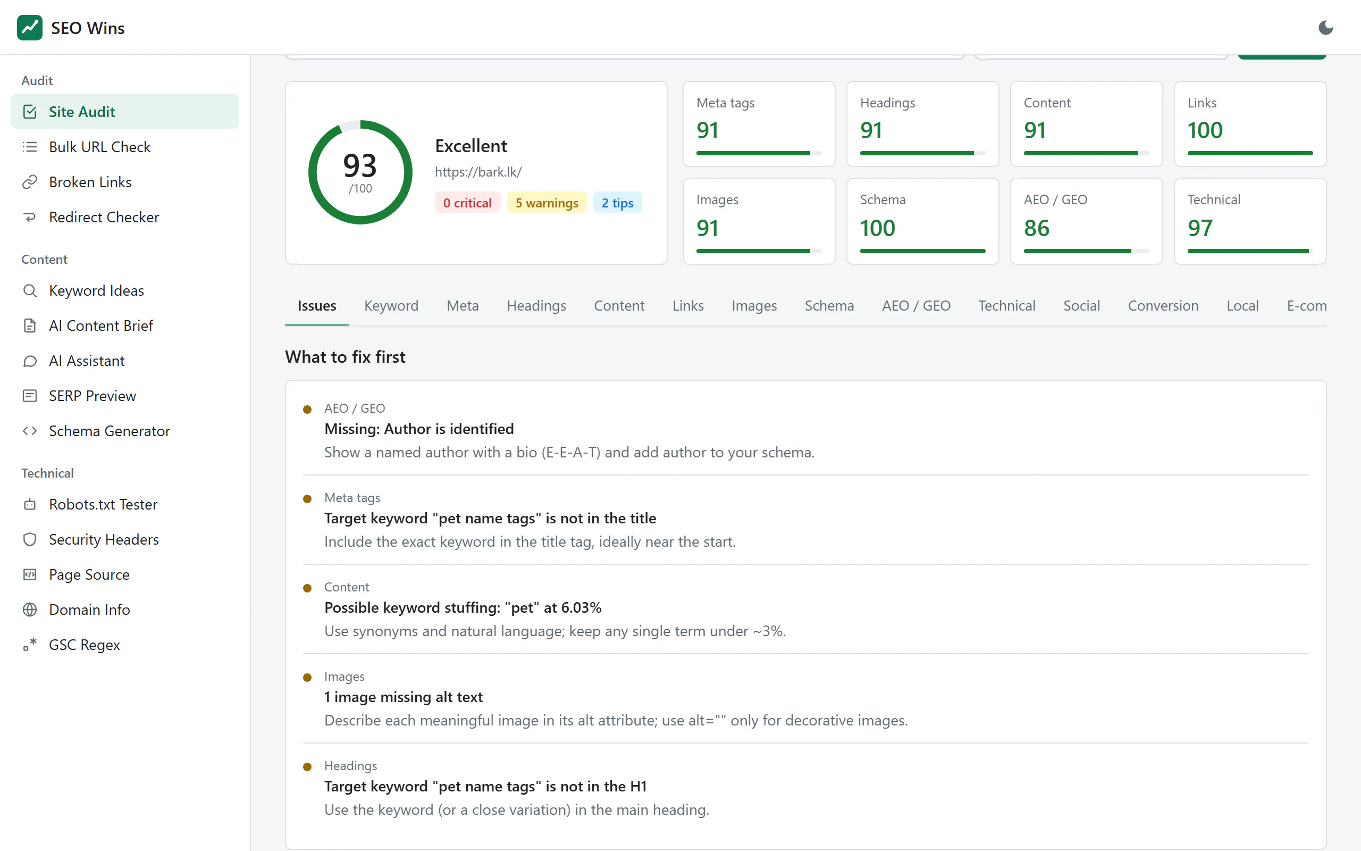The width and height of the screenshot is (1361, 851).
Task: Click the Broken Links chain icon
Action: tap(30, 182)
